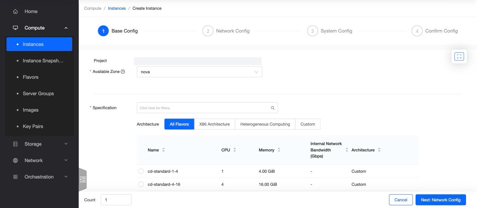Expand the Network menu chevron
This screenshot has width=477, height=208.
pos(66,160)
